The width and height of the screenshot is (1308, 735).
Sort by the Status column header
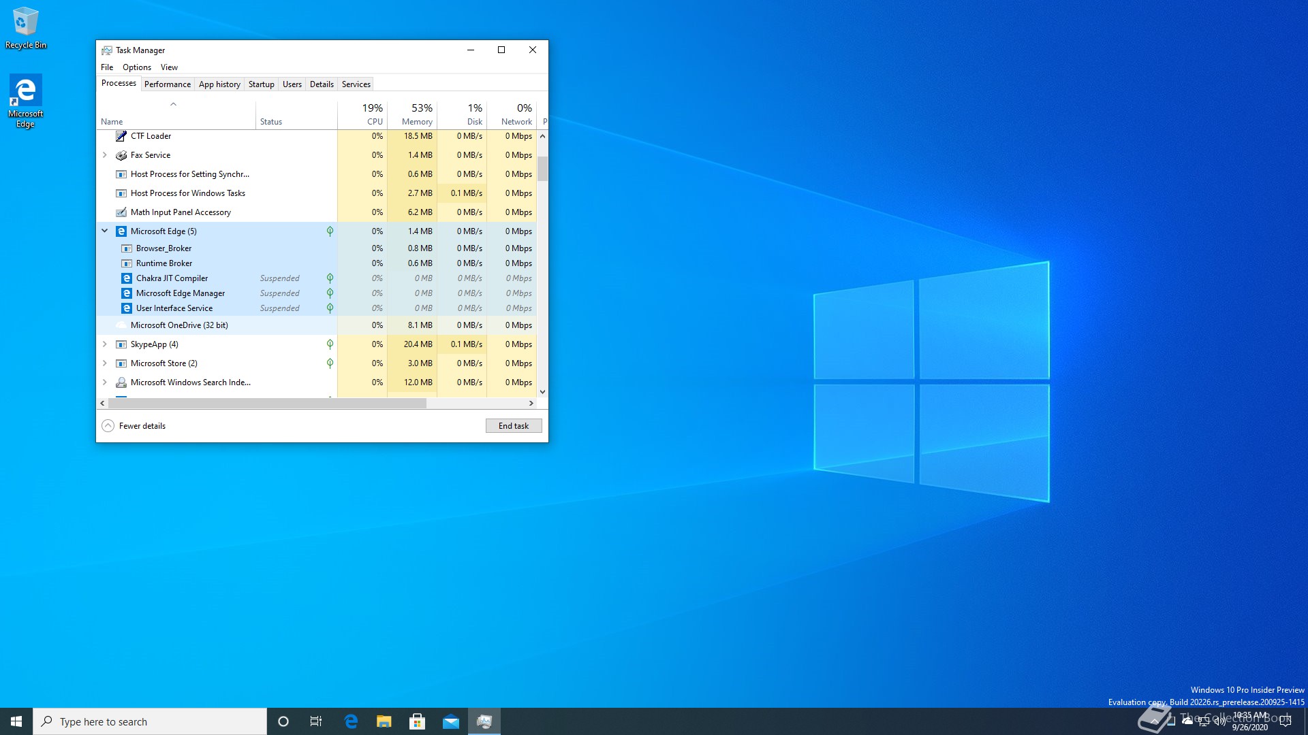(x=296, y=115)
